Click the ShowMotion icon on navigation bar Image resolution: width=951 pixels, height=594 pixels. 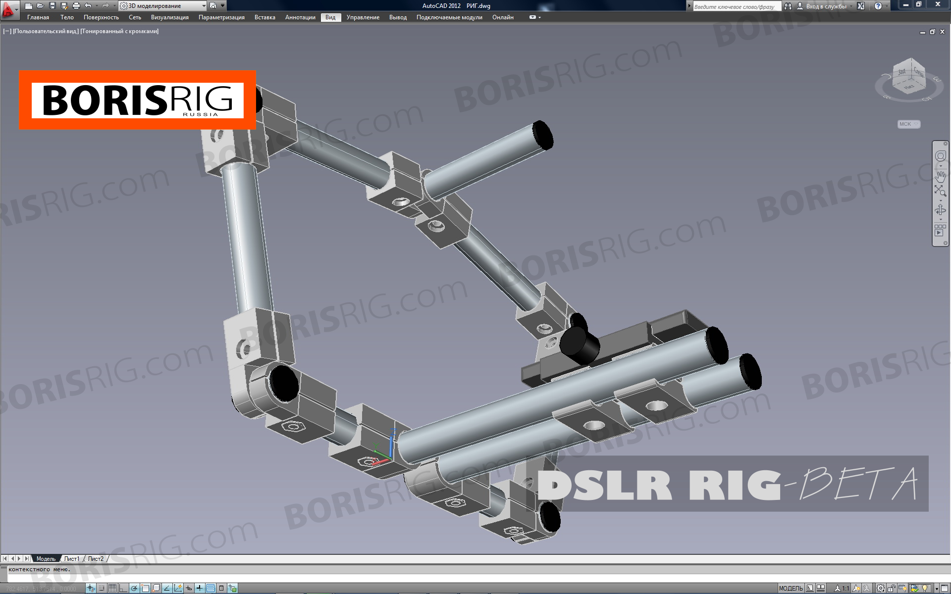point(940,230)
